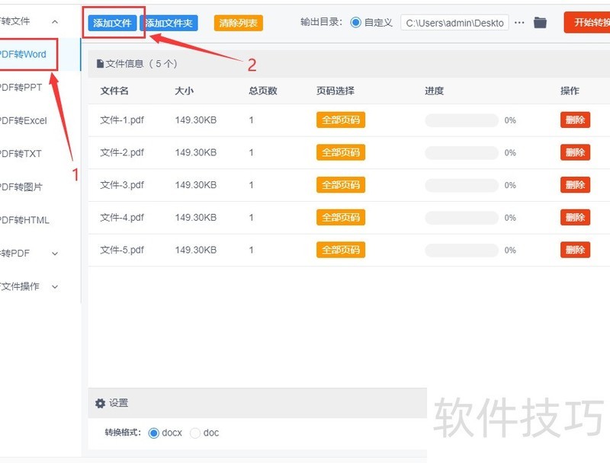This screenshot has height=463, width=610.
Task: Click 全部页码 for 文件-2.pdf
Action: point(340,152)
